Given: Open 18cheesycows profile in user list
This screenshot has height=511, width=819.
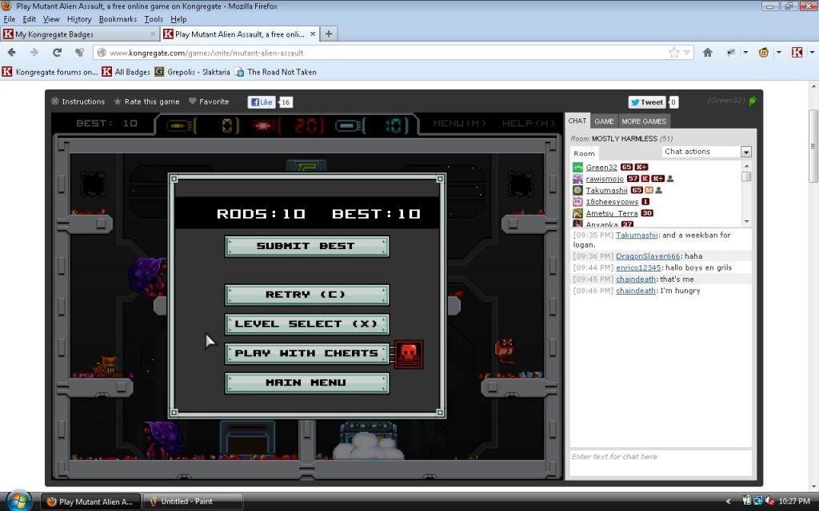Looking at the screenshot, I should pos(612,202).
